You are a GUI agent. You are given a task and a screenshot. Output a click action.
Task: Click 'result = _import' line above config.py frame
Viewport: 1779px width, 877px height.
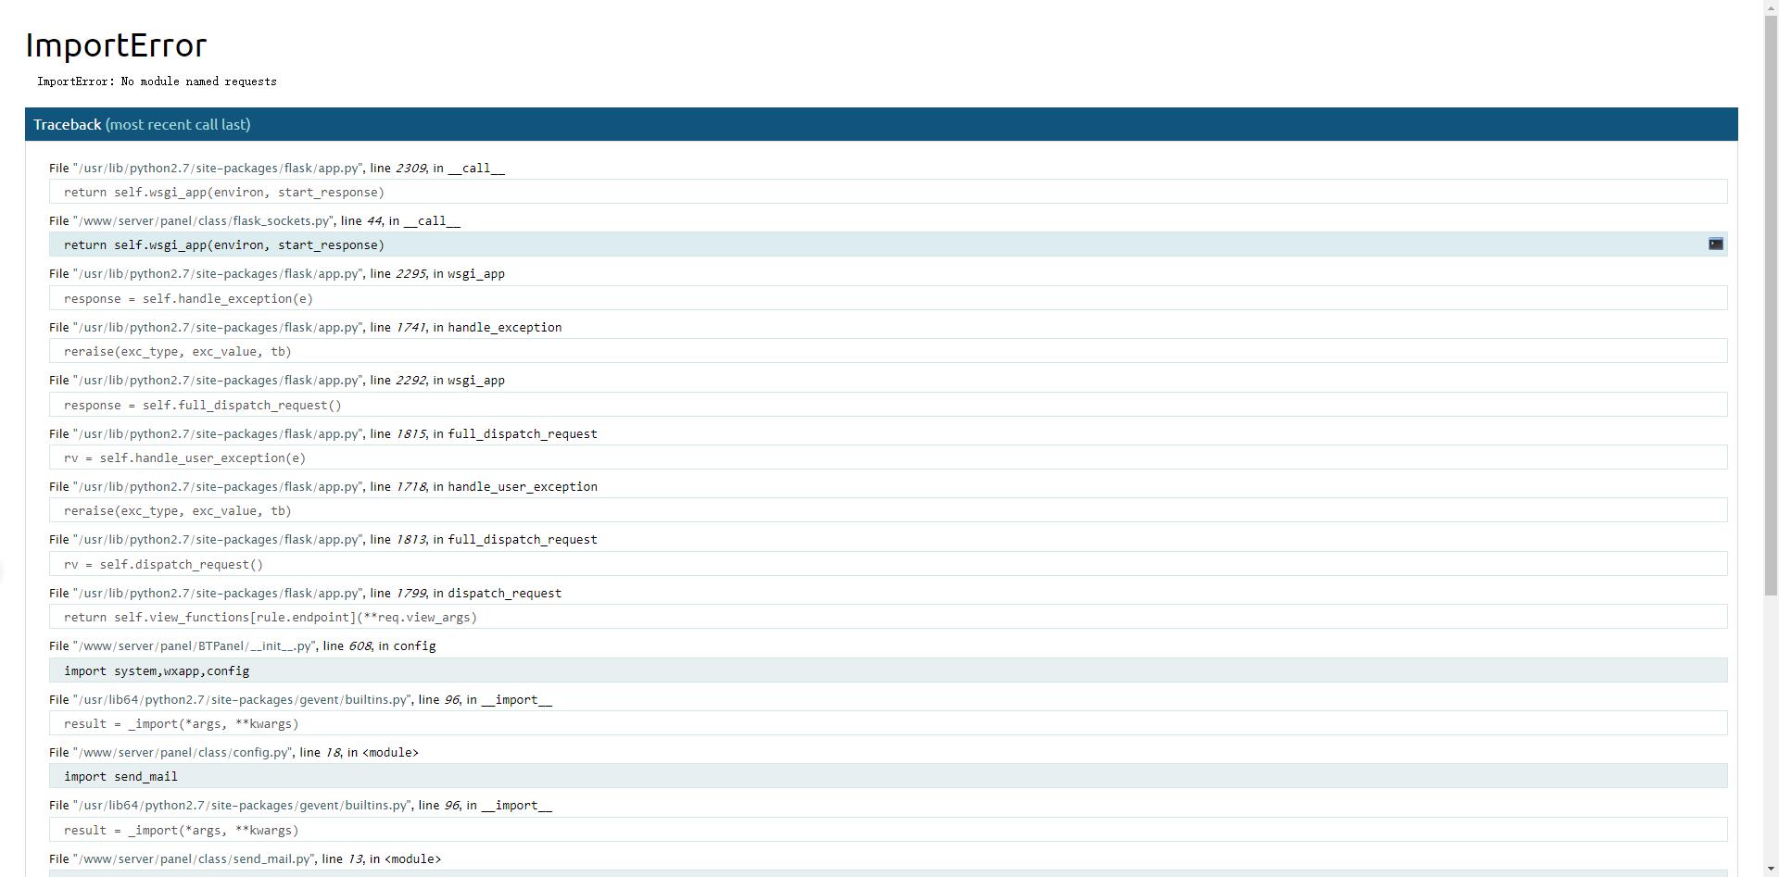point(888,723)
